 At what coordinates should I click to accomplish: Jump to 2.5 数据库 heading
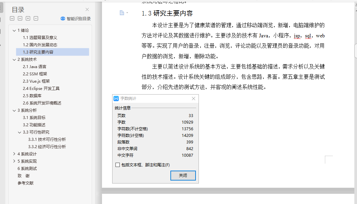pyautogui.click(x=32, y=96)
